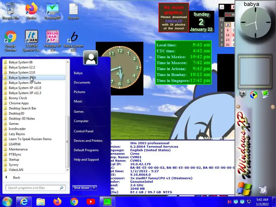Image resolution: width=276 pixels, height=207 pixels.
Task: Open Chrome from the taskbar
Action: click(x=74, y=202)
